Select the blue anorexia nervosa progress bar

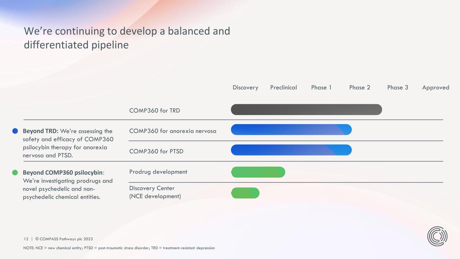291,130
